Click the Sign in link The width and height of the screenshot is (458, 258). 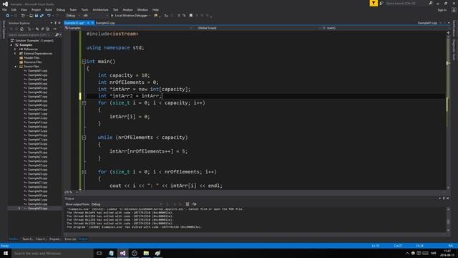point(442,10)
